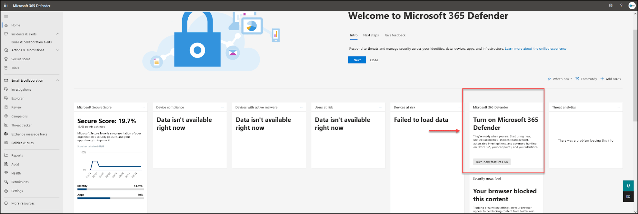Expand the Actions & submissions chevron

pyautogui.click(x=58, y=50)
